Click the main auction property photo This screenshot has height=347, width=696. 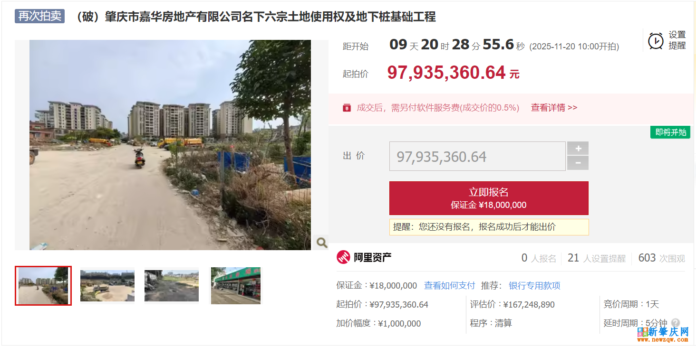[x=170, y=145]
